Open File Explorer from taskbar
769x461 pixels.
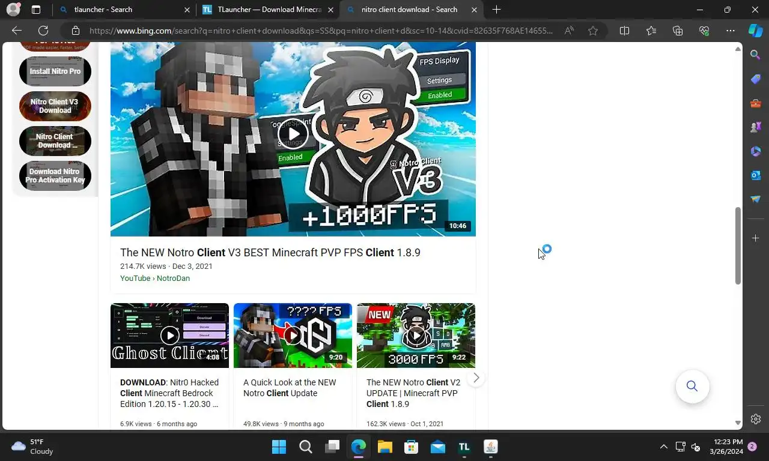(384, 447)
